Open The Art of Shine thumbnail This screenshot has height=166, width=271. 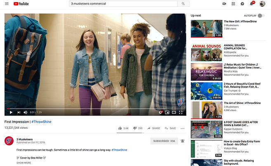207,110
